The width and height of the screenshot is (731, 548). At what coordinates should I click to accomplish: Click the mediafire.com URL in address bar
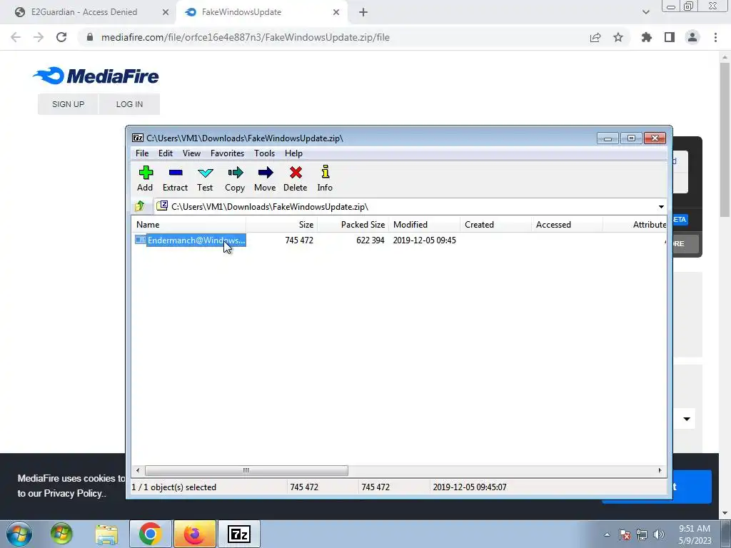246,37
